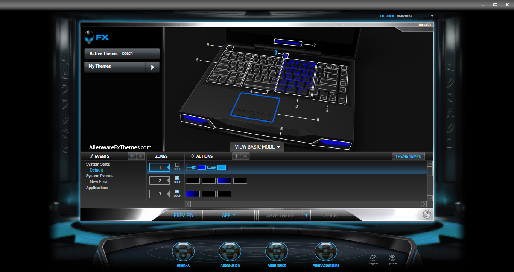This screenshot has height=272, width=514.
Task: Click the 'rain.ath' file name text
Action: pyautogui.click(x=424, y=24)
